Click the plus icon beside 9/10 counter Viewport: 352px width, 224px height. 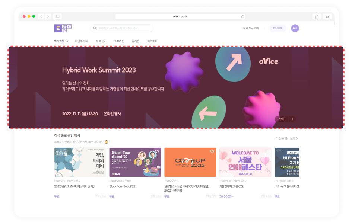coord(292,119)
